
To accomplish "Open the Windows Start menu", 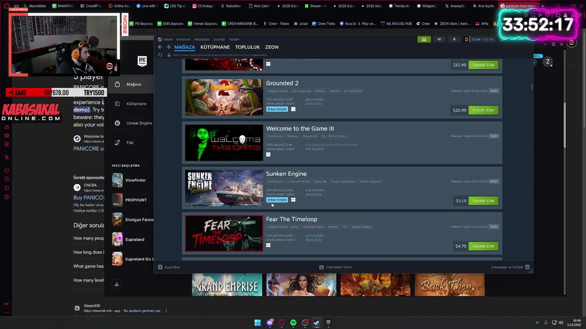I will pos(258,323).
